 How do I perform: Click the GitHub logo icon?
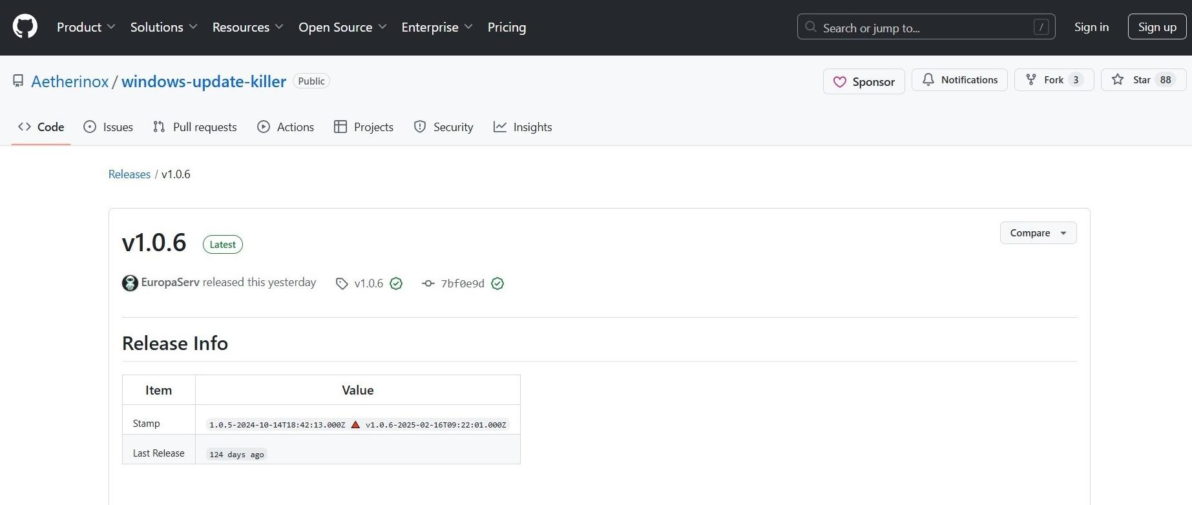click(x=25, y=27)
